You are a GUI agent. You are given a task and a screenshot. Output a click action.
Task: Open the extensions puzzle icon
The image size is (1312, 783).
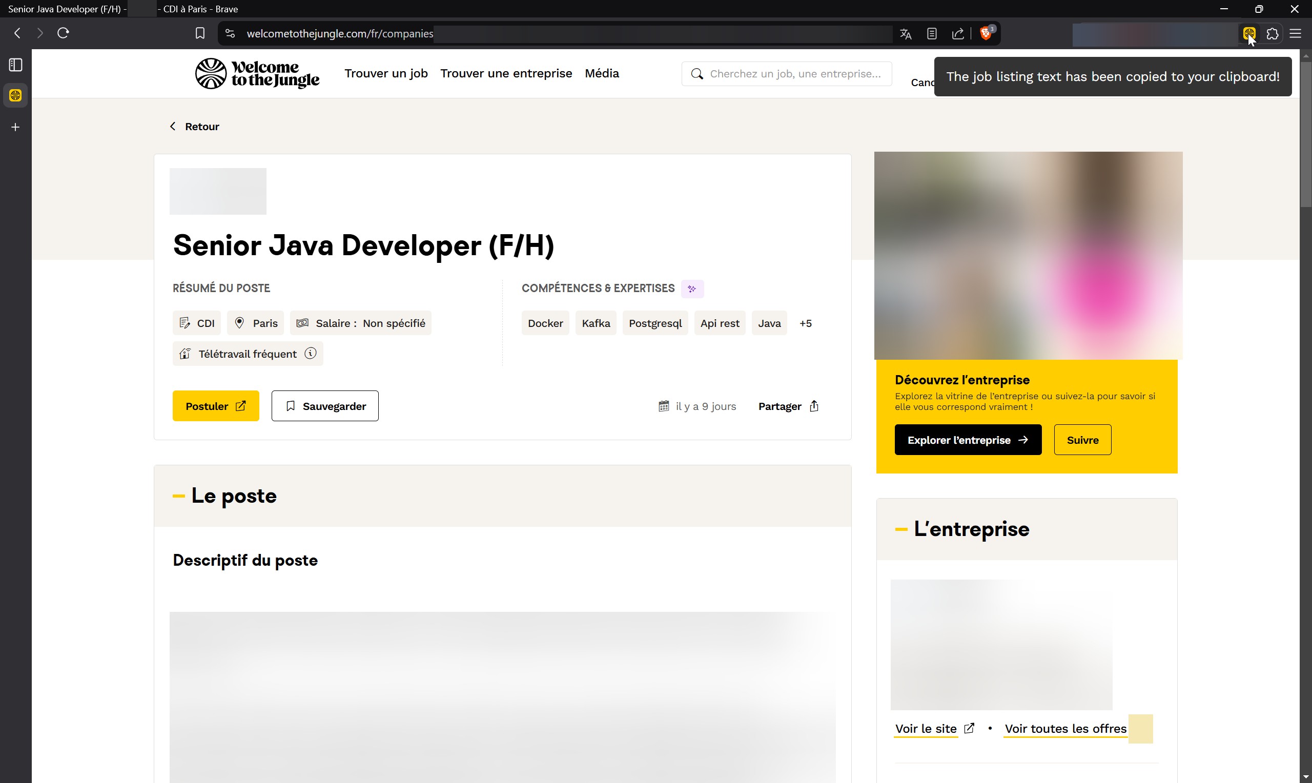coord(1273,34)
